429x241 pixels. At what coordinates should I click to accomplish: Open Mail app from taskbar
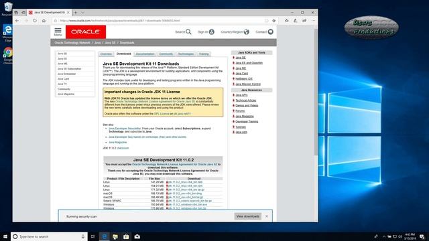[137, 236]
